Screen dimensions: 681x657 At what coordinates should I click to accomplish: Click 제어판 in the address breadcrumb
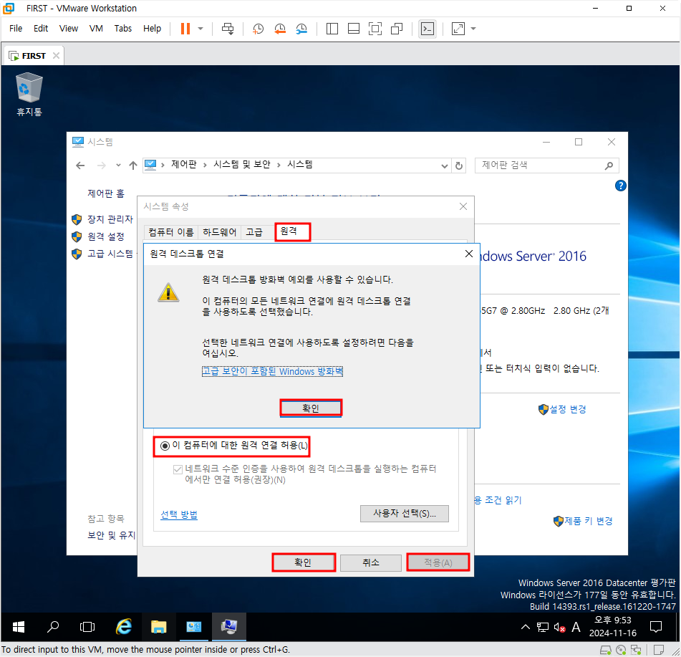point(184,164)
